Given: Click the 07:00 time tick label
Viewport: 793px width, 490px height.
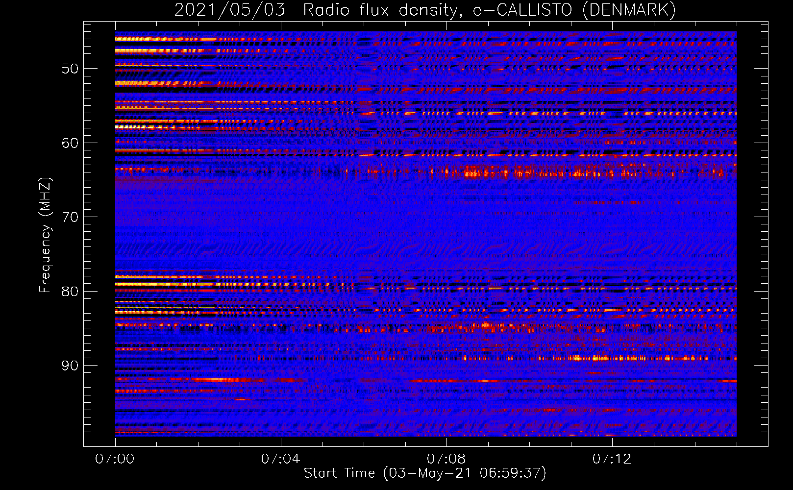Looking at the screenshot, I should pos(115,459).
